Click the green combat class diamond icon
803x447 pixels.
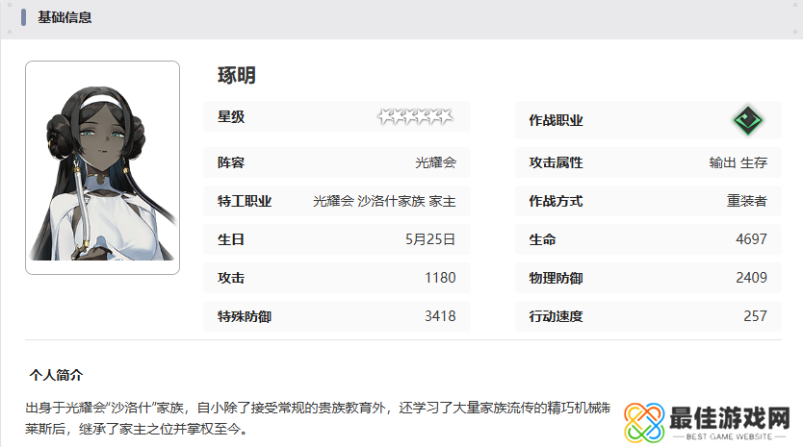(747, 120)
